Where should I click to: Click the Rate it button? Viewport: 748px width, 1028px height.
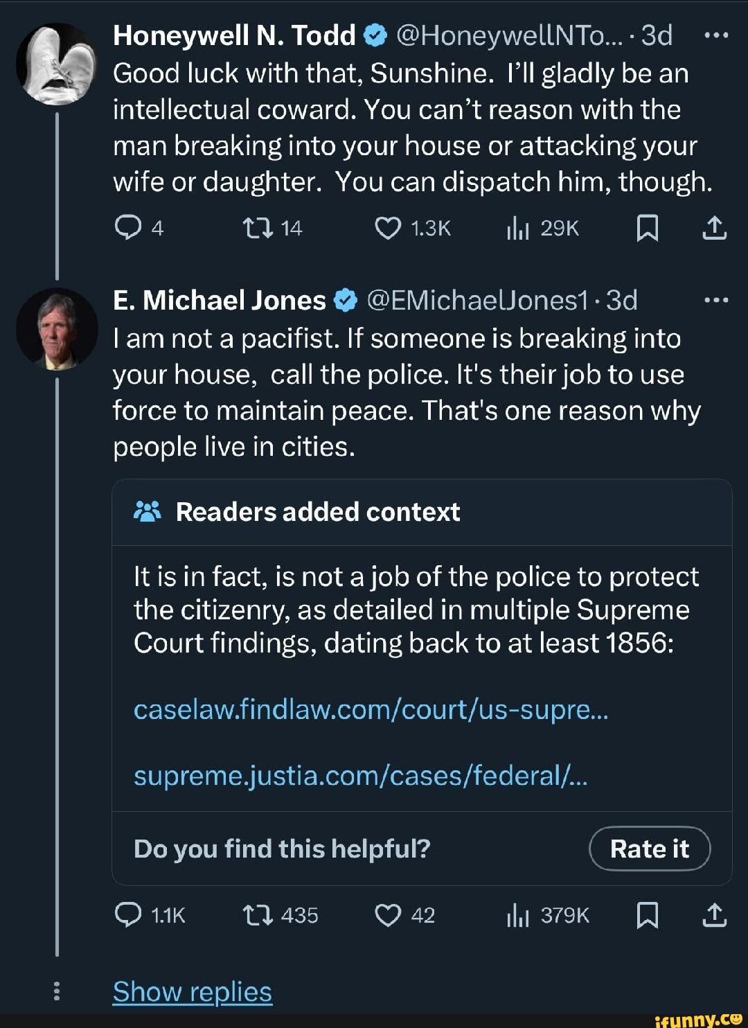tap(649, 849)
